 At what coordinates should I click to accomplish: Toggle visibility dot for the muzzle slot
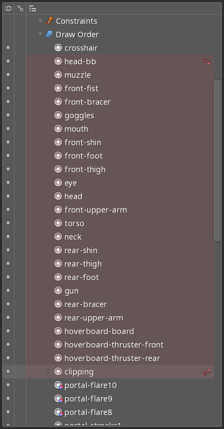tap(8, 74)
